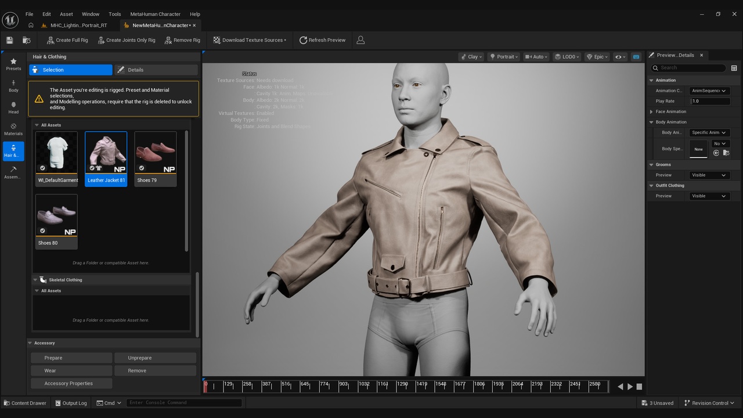Select the Leather Jacket 81 thumbnail
743x418 pixels.
tap(106, 159)
